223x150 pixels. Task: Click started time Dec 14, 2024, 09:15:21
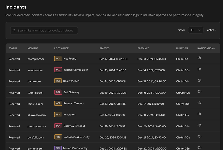pyautogui.click(x=113, y=81)
